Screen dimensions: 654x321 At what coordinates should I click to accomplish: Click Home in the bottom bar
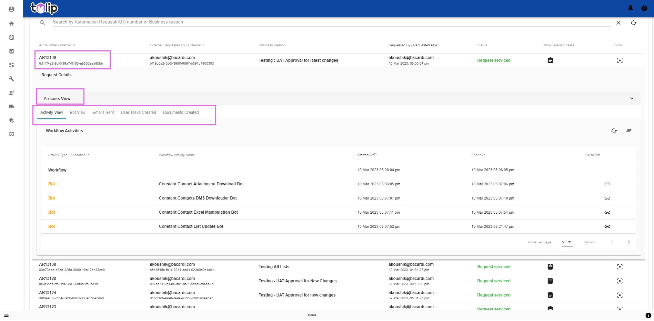point(312,315)
